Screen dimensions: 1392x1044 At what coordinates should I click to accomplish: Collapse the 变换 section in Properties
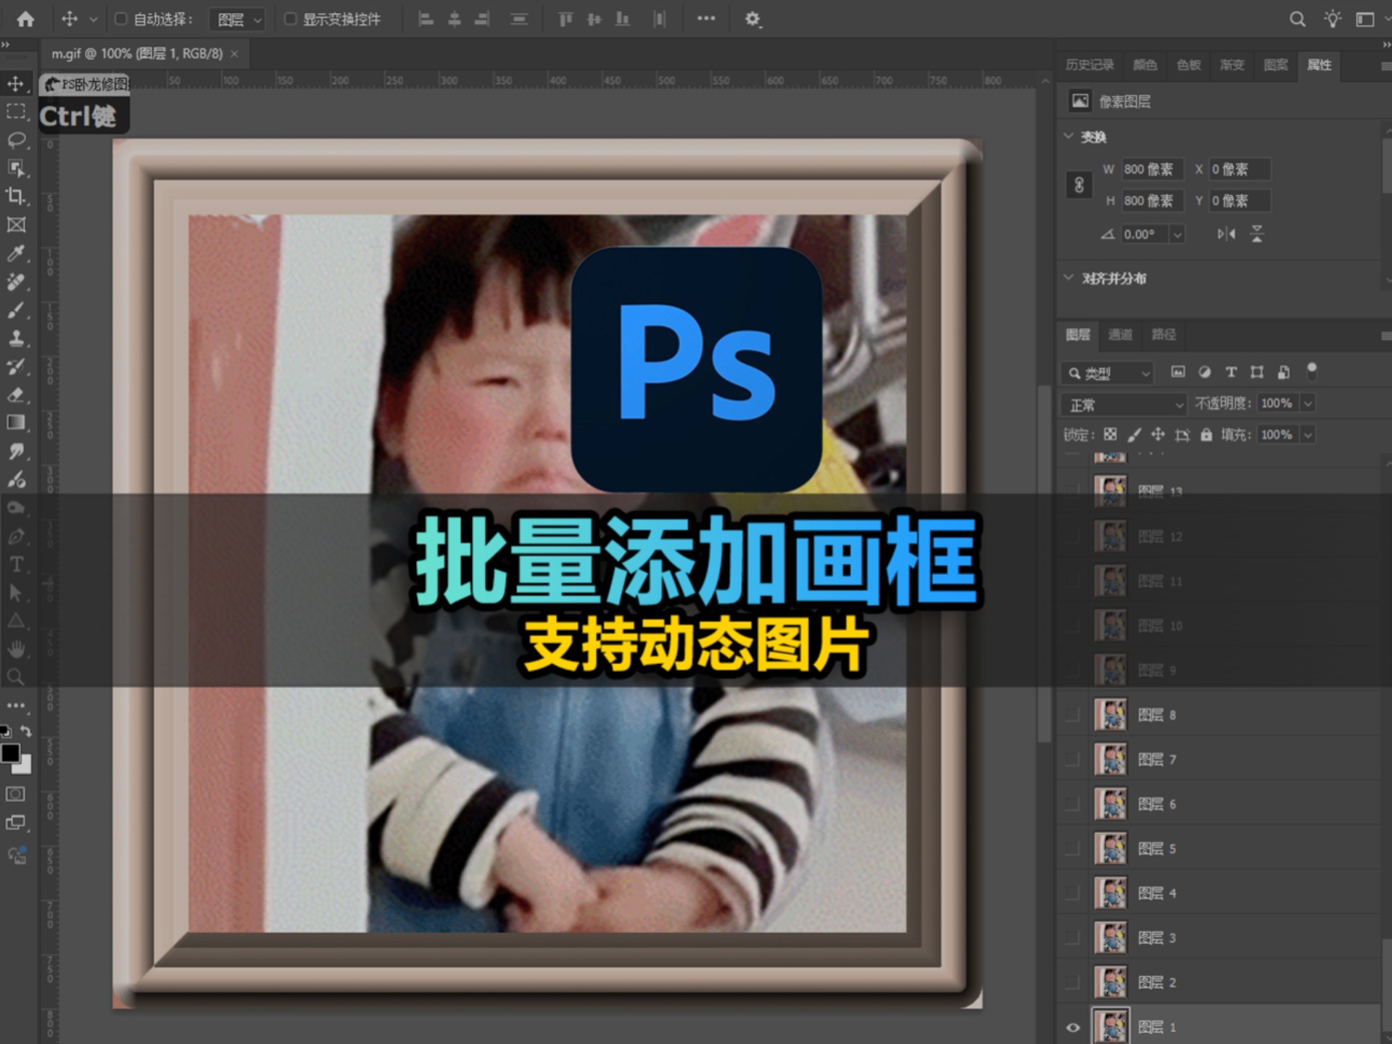(1068, 136)
